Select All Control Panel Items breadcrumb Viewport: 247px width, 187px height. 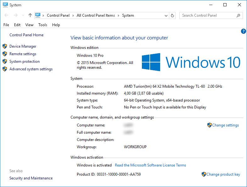(96, 15)
